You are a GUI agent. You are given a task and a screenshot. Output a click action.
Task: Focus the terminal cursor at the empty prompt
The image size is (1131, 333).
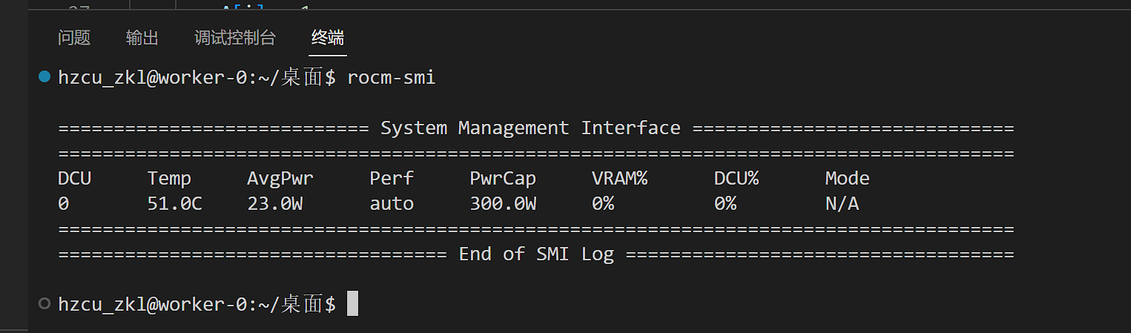[352, 303]
